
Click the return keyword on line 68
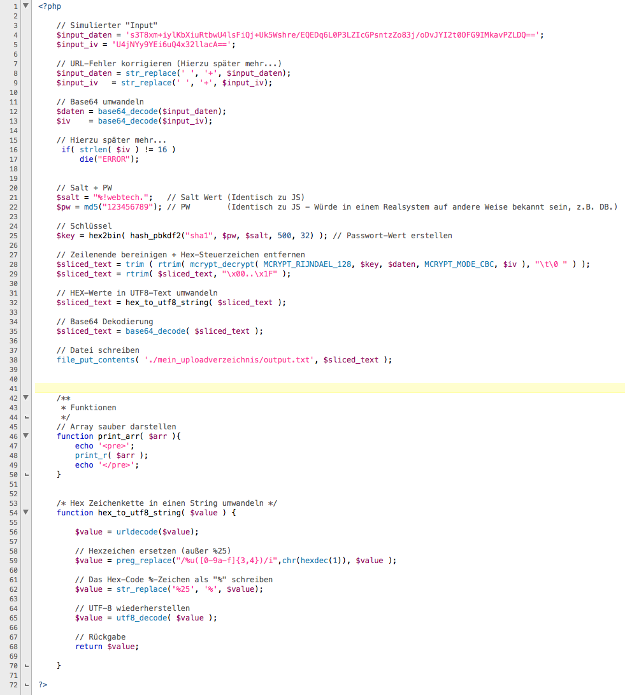coord(89,647)
